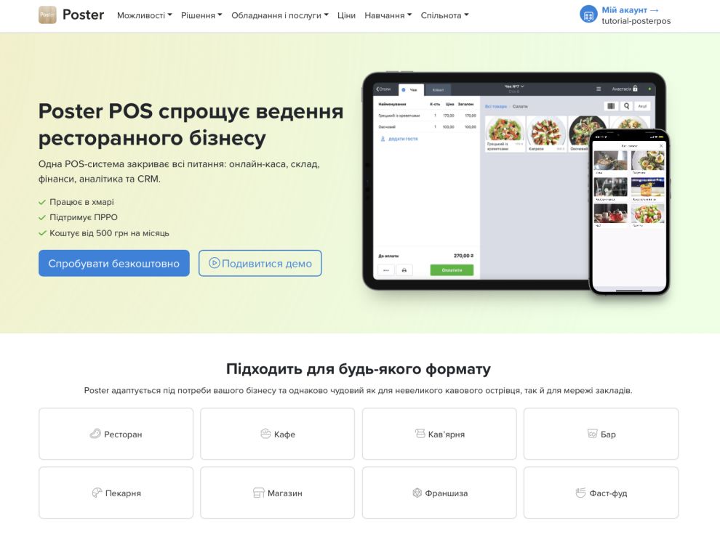Select the Фаст-фуд format card
This screenshot has height=558, width=720.
click(601, 493)
